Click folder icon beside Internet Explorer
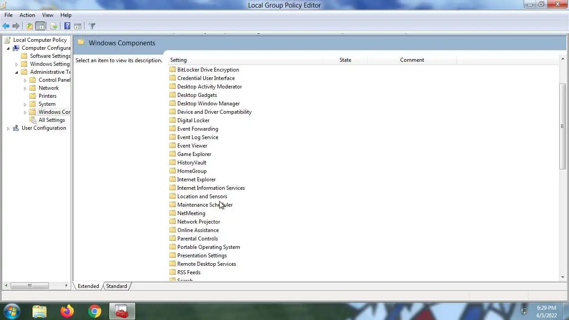Screen dimensions: 569x320 point(172,180)
